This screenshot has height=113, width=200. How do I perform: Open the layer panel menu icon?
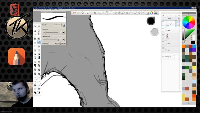[x=179, y=15]
